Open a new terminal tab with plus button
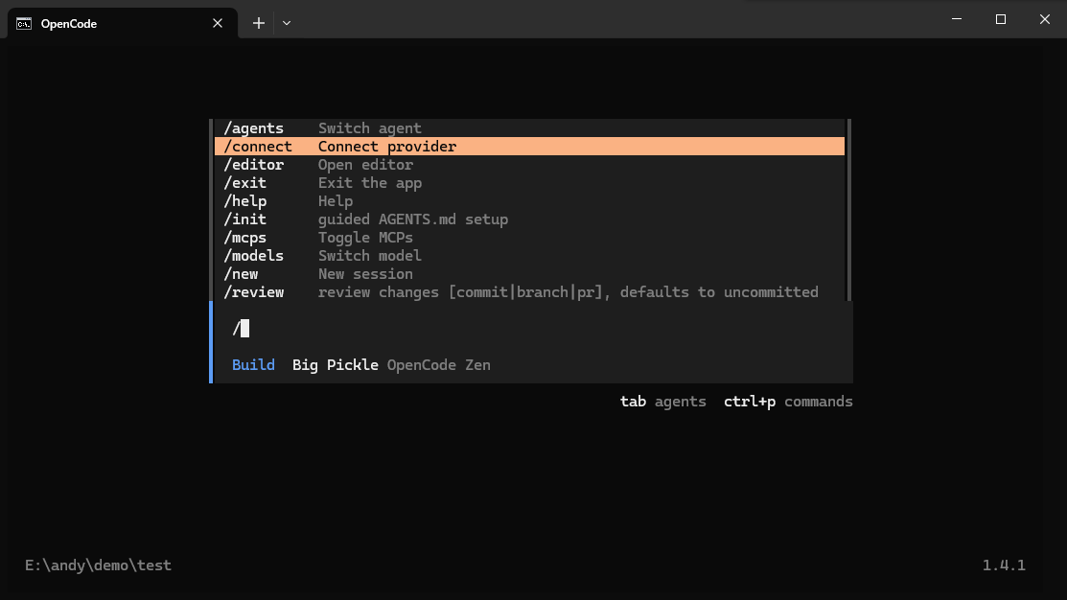This screenshot has height=600, width=1067. tap(258, 23)
